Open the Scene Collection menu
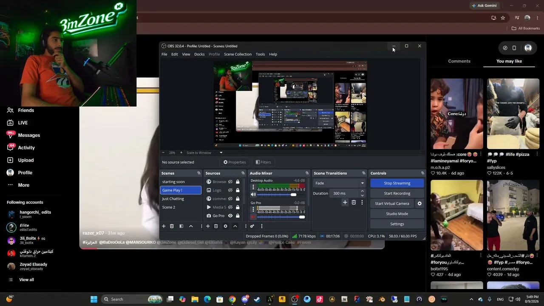 point(238,54)
